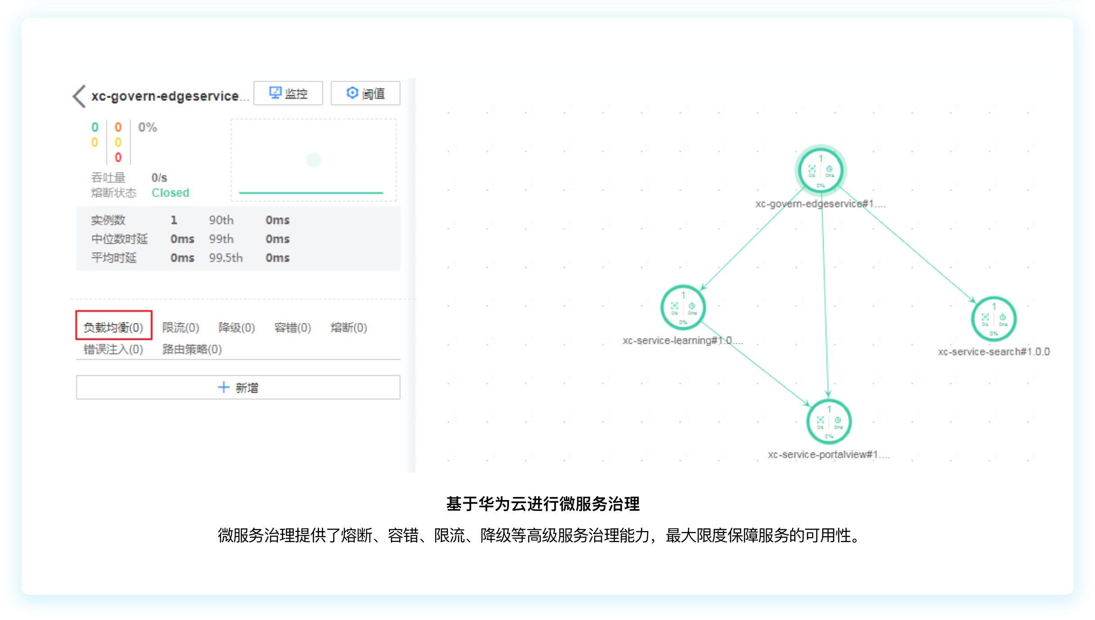Click the green dot in the throughput chart

pos(313,159)
